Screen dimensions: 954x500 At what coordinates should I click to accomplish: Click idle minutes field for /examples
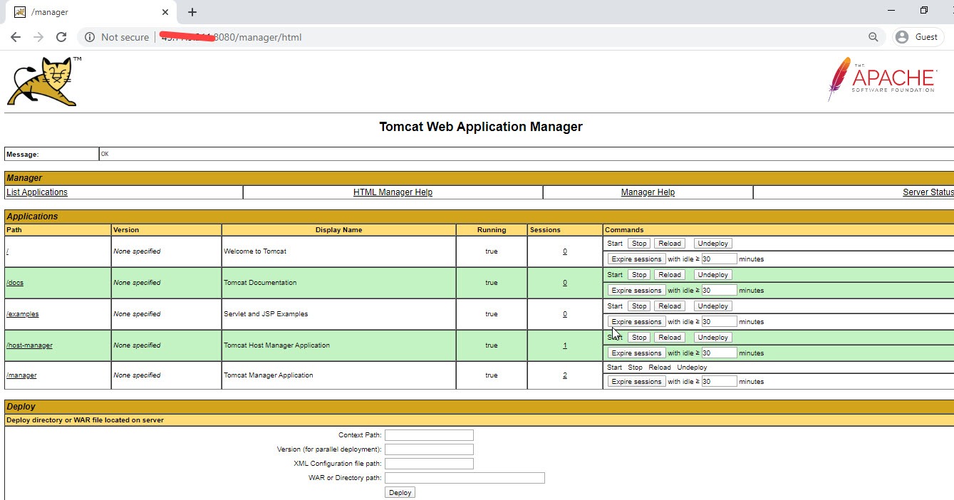[719, 322]
